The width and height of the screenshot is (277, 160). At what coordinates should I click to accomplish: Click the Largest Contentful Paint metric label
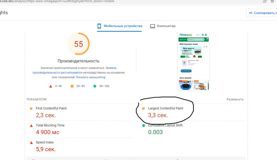(x=165, y=108)
